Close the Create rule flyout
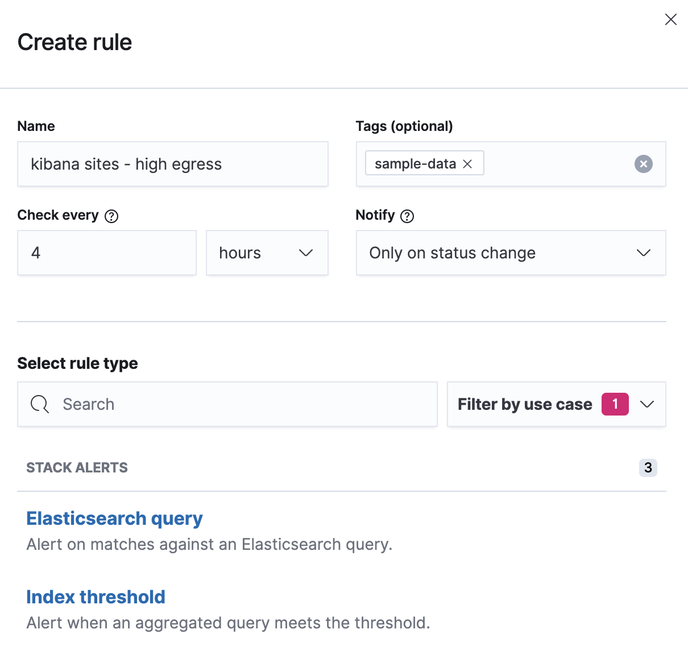The image size is (688, 658). click(670, 19)
